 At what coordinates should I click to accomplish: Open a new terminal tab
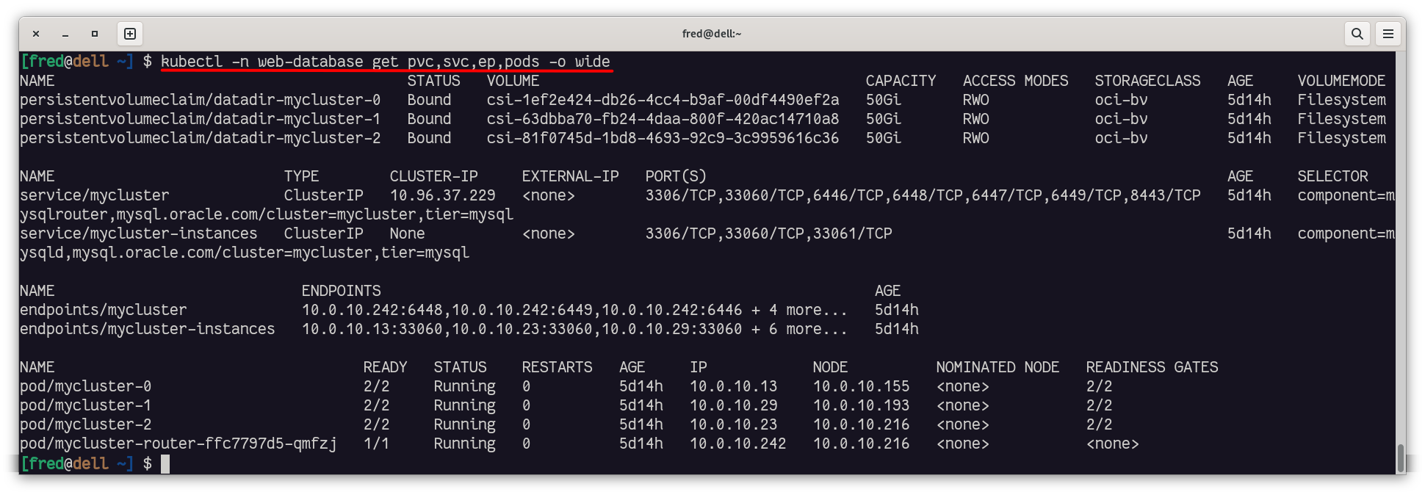[x=130, y=34]
